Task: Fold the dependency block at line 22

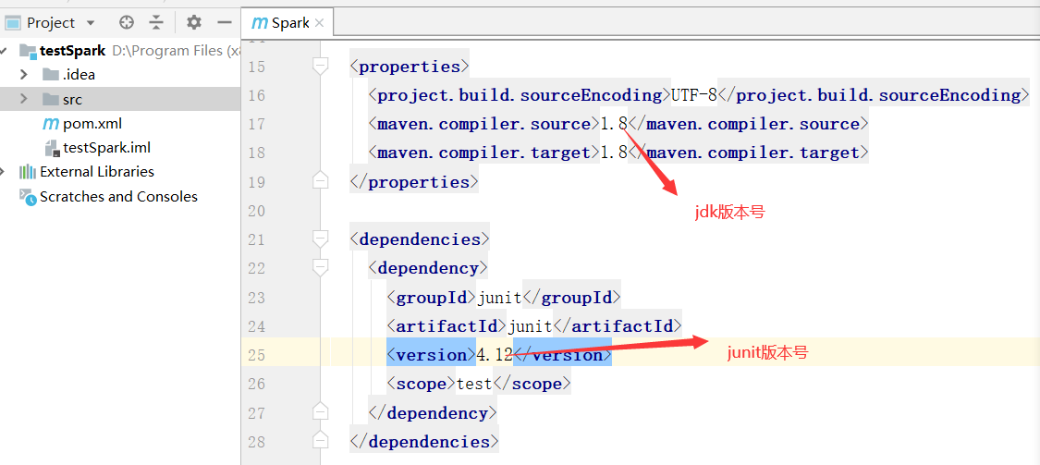Action: pos(321,267)
